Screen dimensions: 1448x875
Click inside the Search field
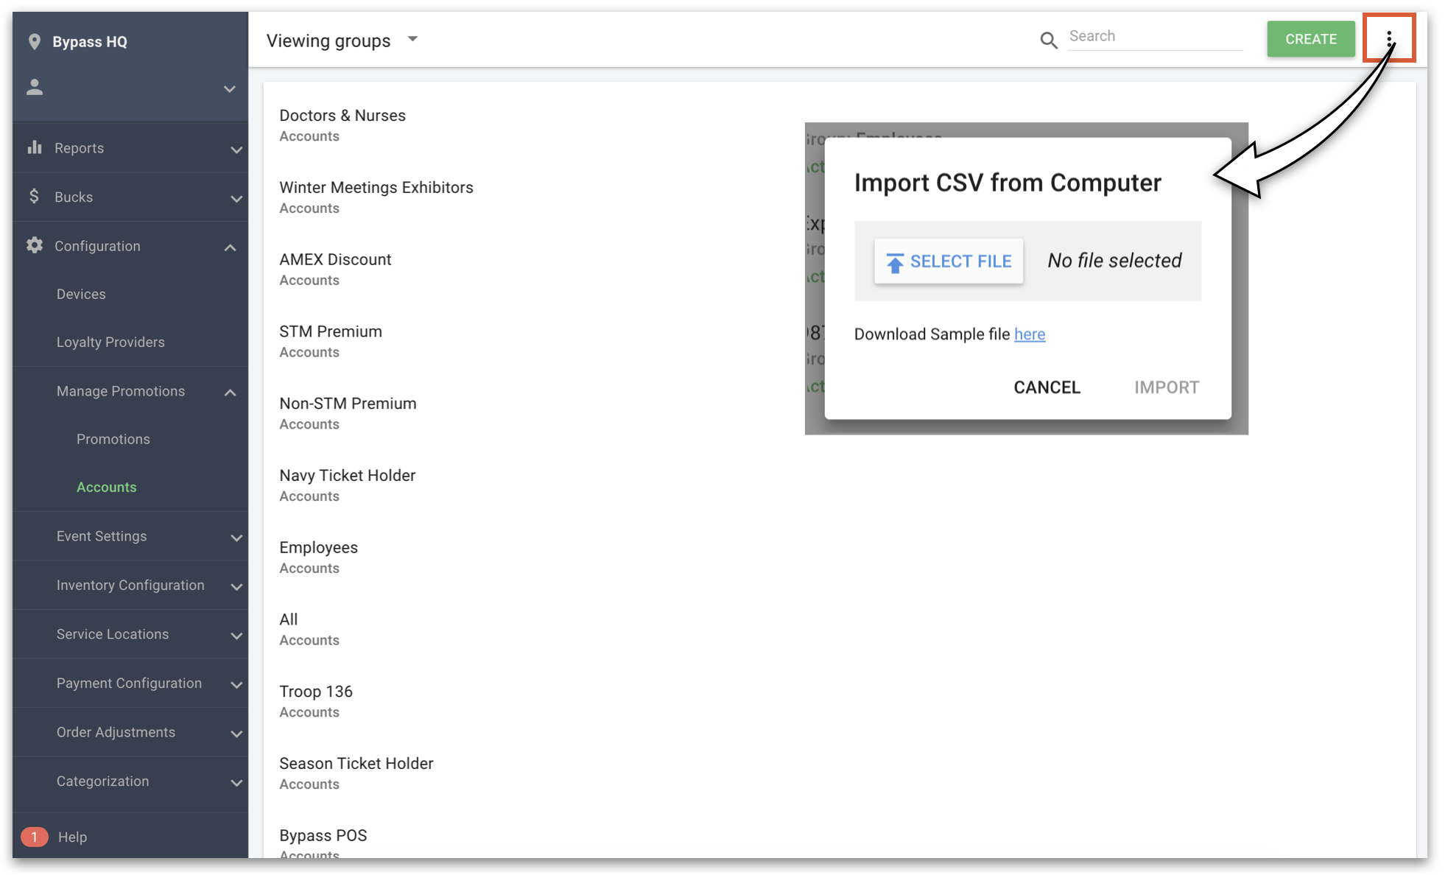[x=1155, y=36]
